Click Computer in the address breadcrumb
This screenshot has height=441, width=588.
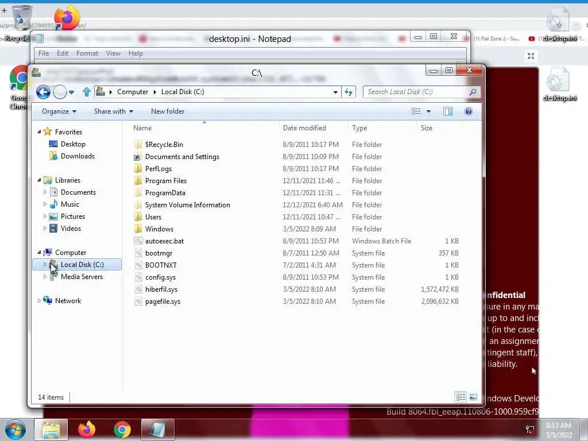(x=133, y=92)
